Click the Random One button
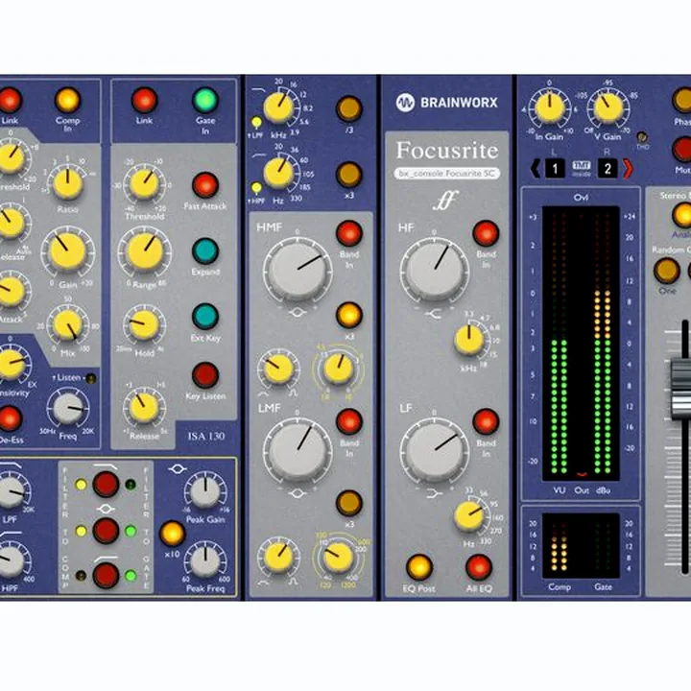The height and width of the screenshot is (691, 691). pyautogui.click(x=667, y=271)
